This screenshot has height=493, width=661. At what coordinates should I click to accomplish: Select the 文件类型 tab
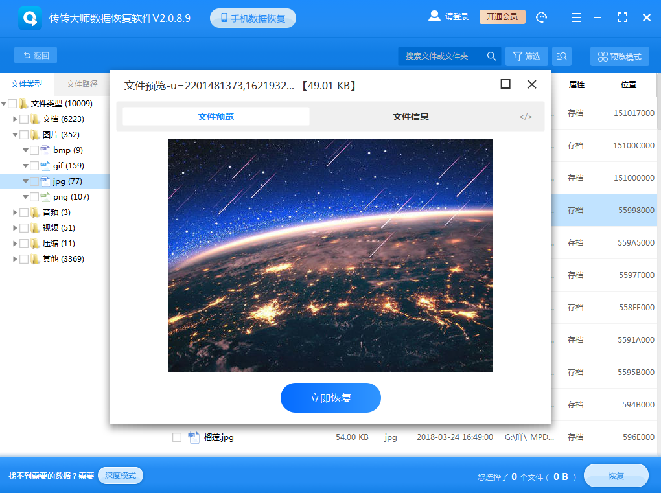tap(27, 84)
